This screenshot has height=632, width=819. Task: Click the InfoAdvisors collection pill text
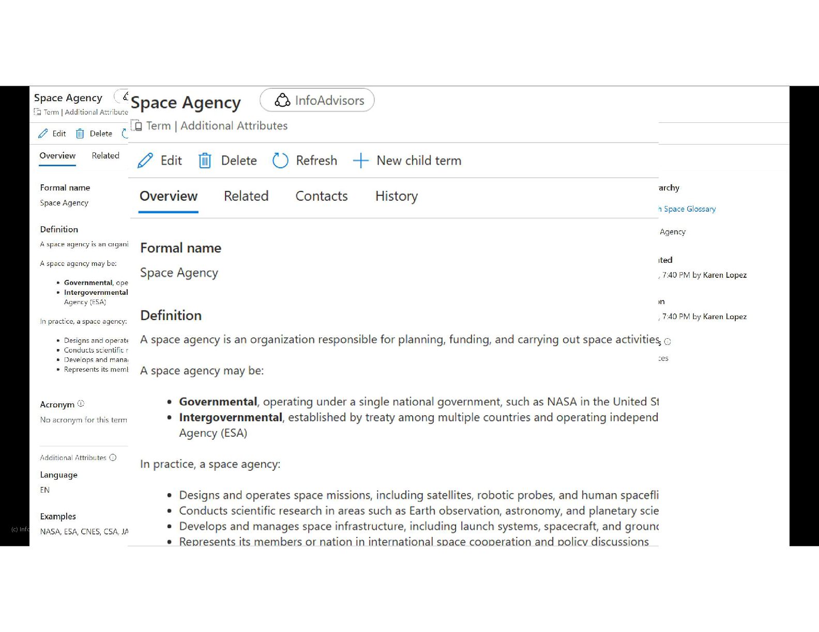click(x=329, y=100)
